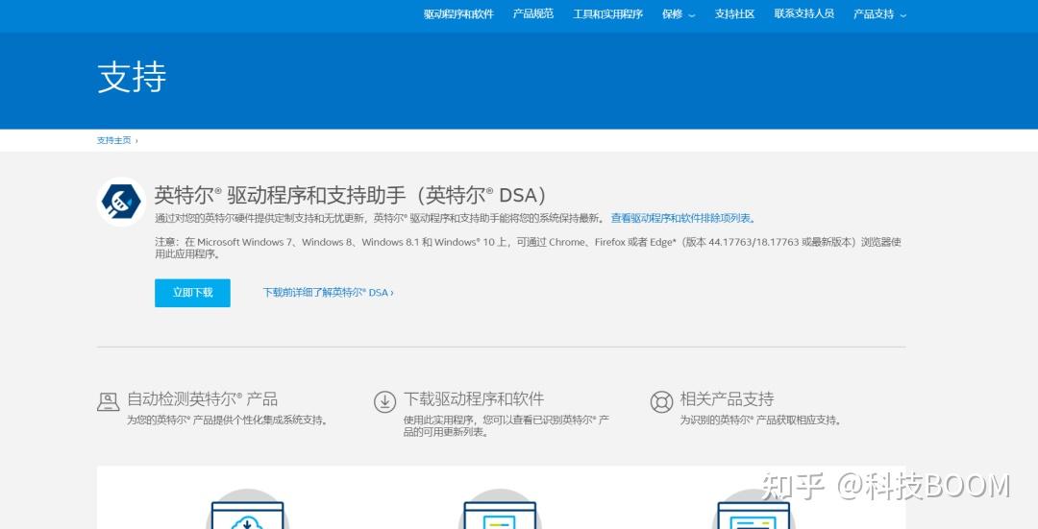
Task: Go to 支持主页 breadcrumb link
Action: coord(113,140)
